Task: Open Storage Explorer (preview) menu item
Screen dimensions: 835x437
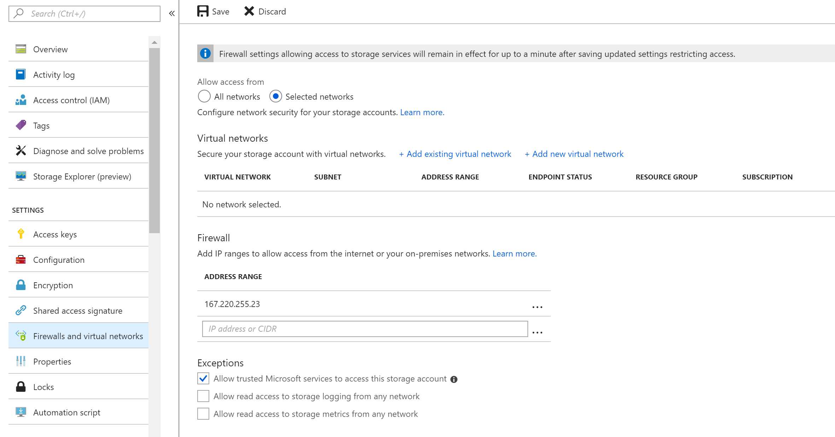Action: 82,176
